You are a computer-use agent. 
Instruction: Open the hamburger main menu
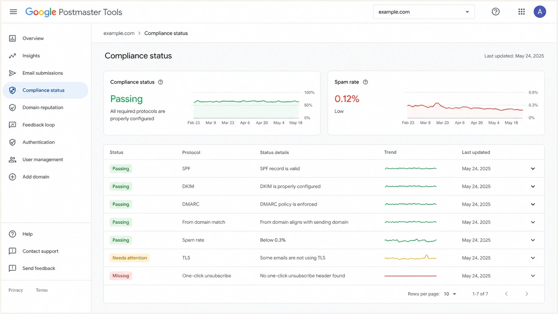pos(13,12)
